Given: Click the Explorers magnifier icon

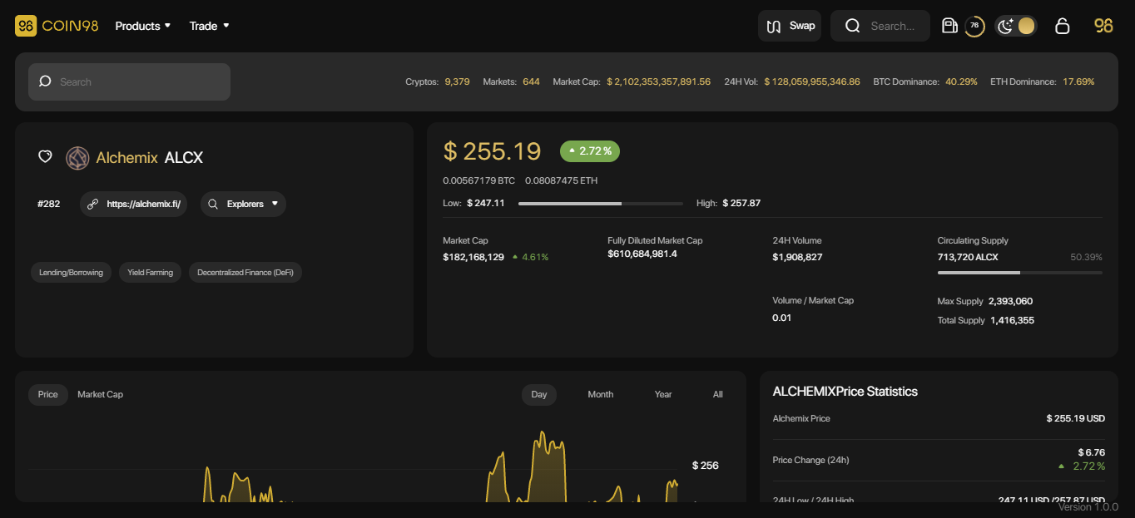Looking at the screenshot, I should pyautogui.click(x=213, y=204).
